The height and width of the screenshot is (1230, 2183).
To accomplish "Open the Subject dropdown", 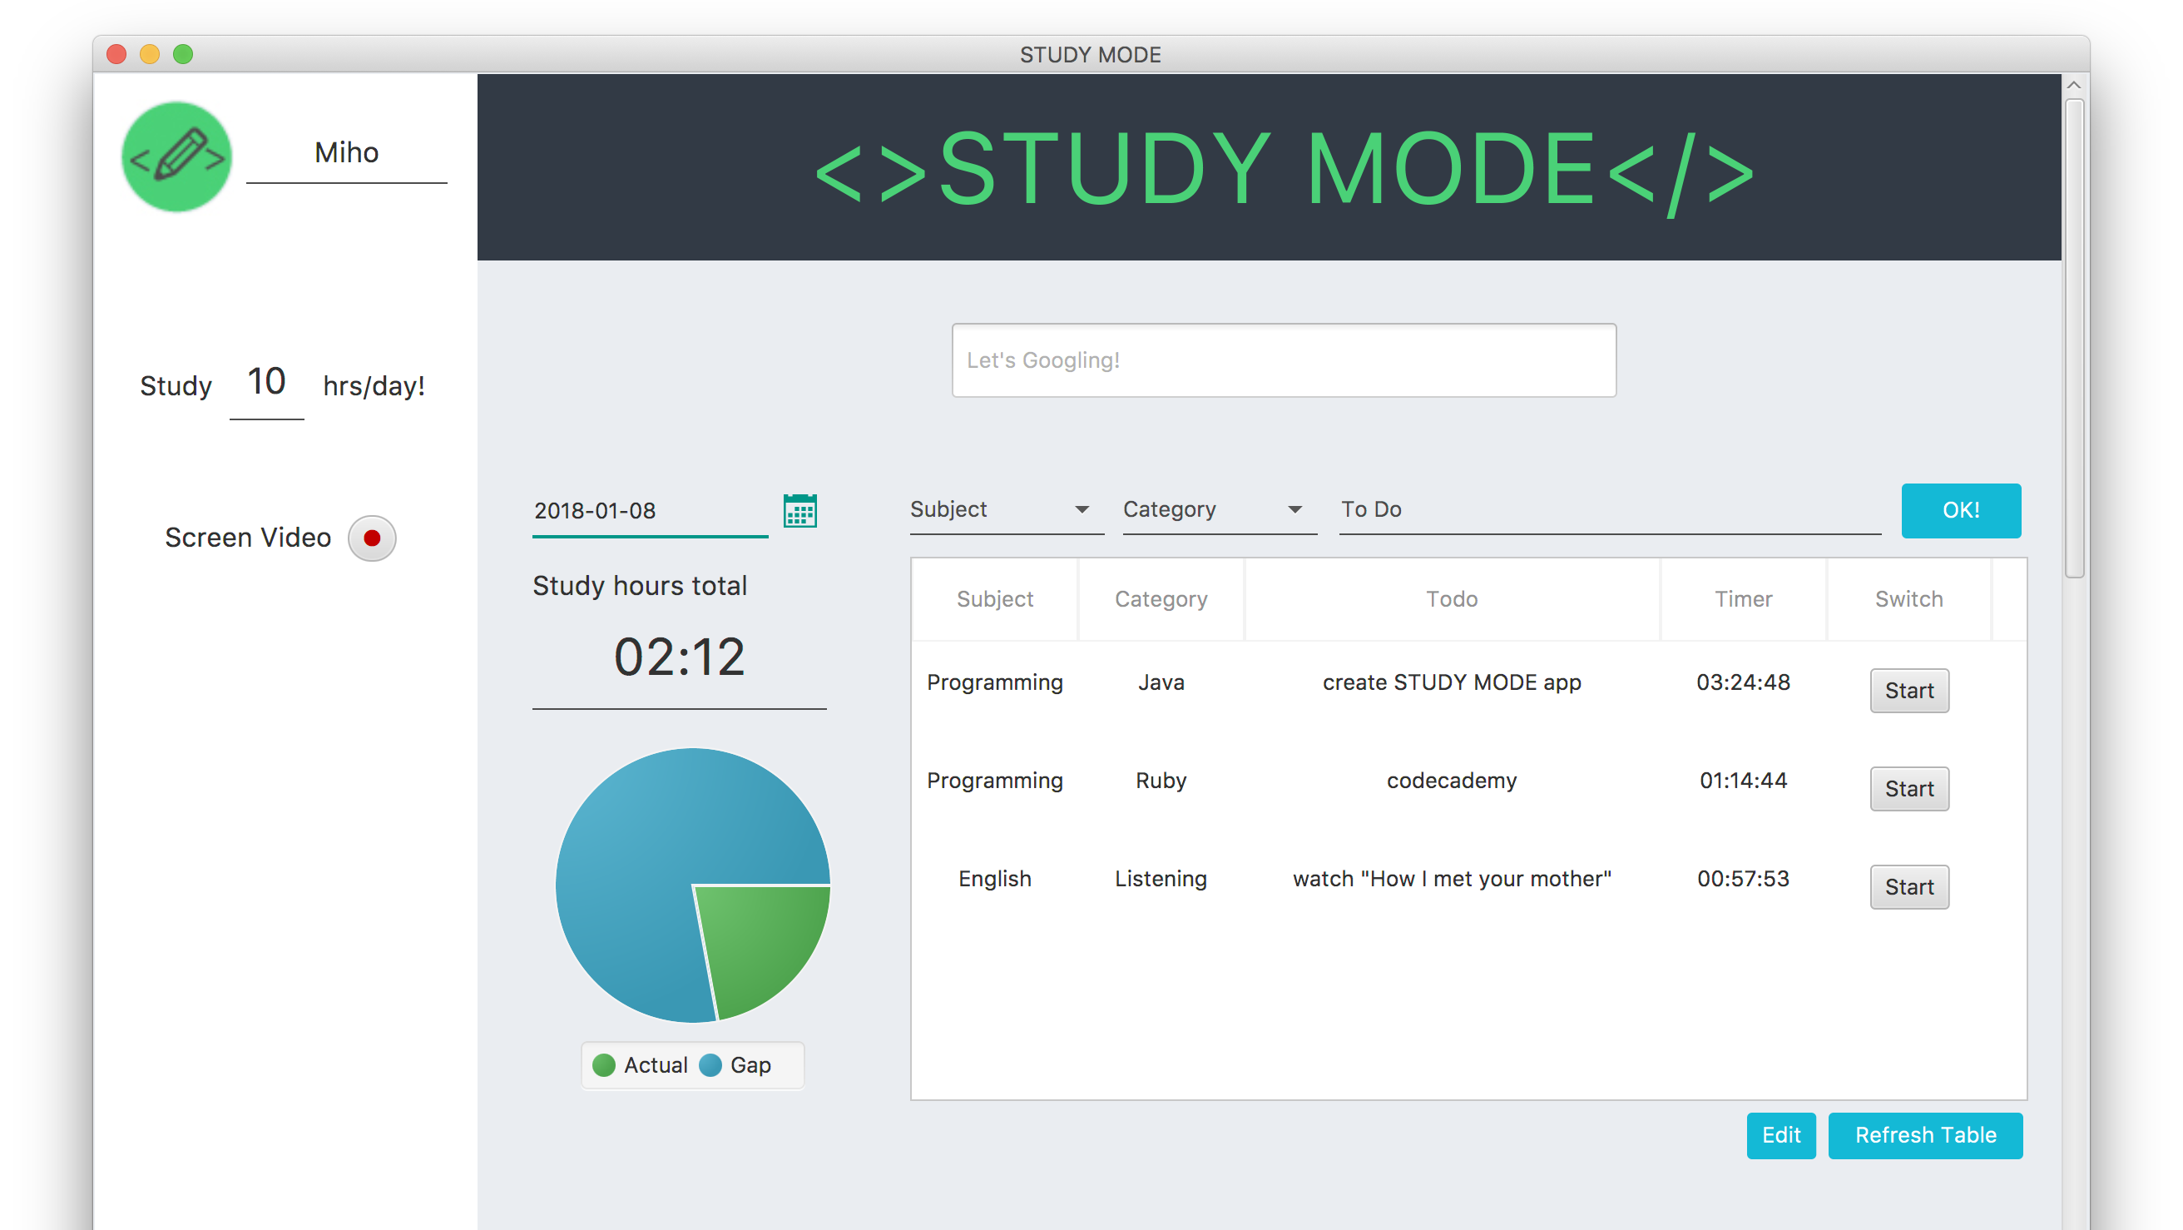I will click(1006, 509).
